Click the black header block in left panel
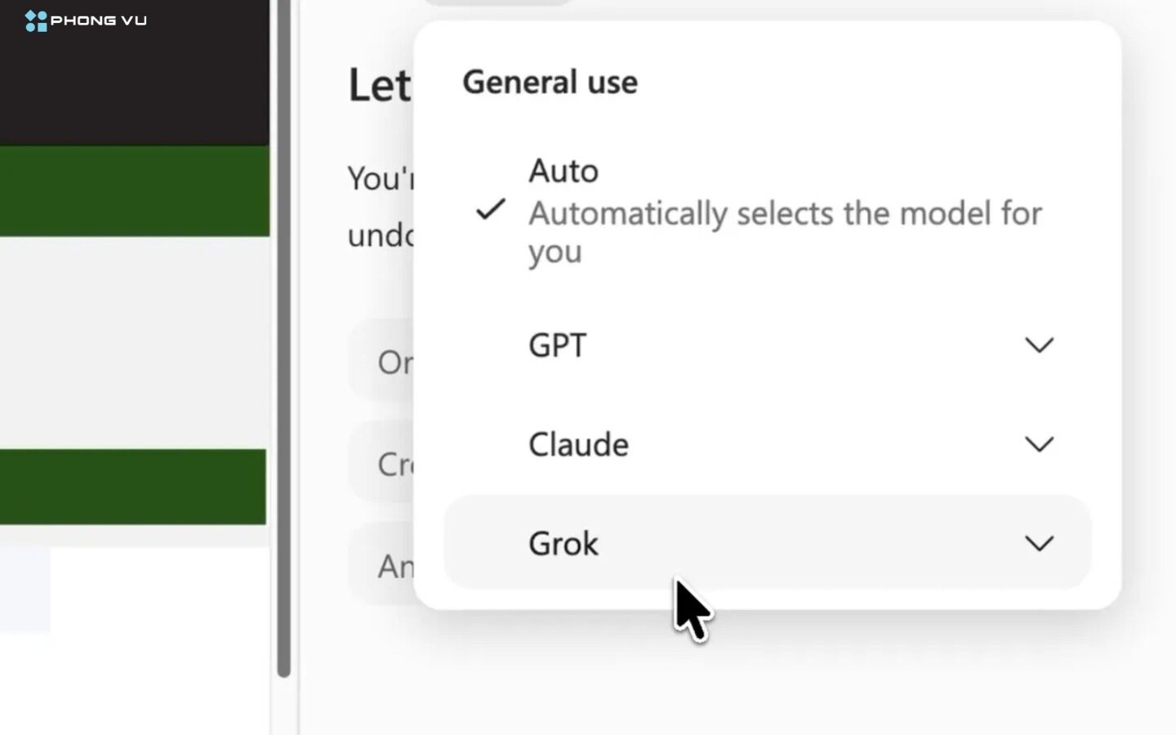Image resolution: width=1176 pixels, height=735 pixels. tap(135, 73)
